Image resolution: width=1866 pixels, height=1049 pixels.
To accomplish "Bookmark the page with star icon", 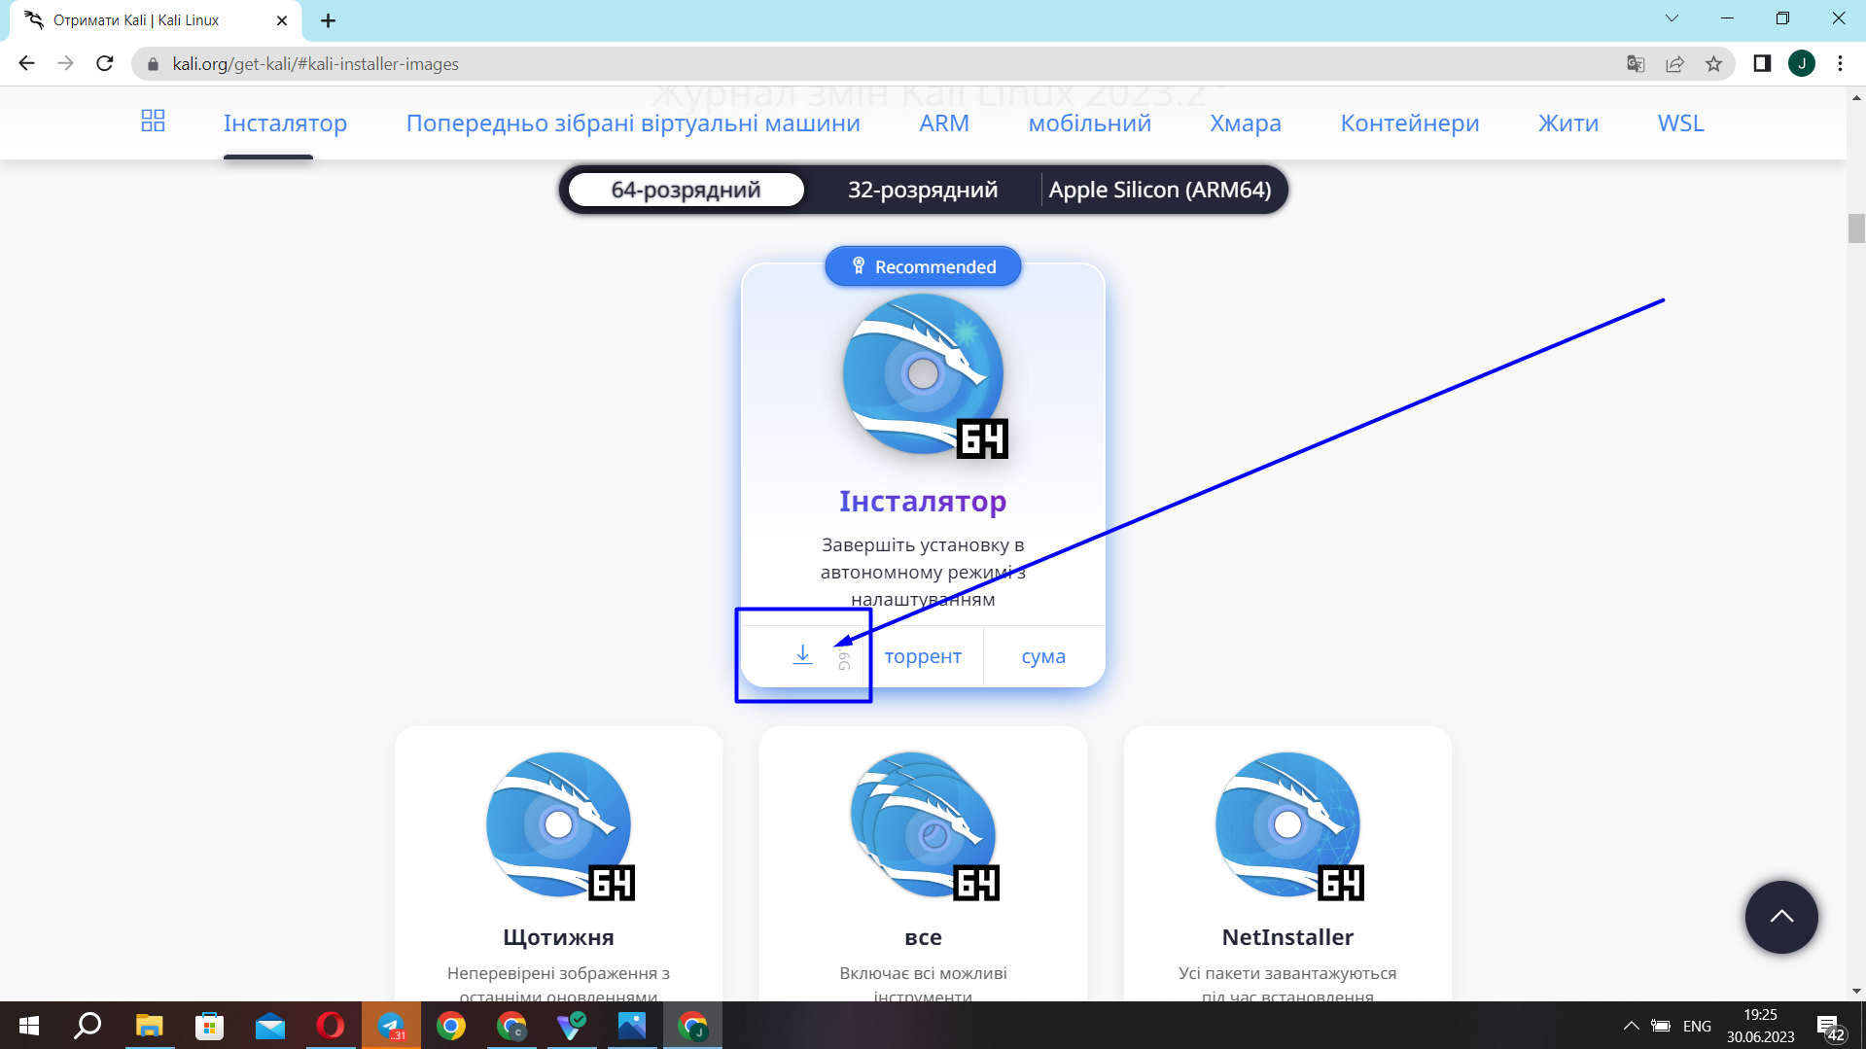I will click(1713, 64).
